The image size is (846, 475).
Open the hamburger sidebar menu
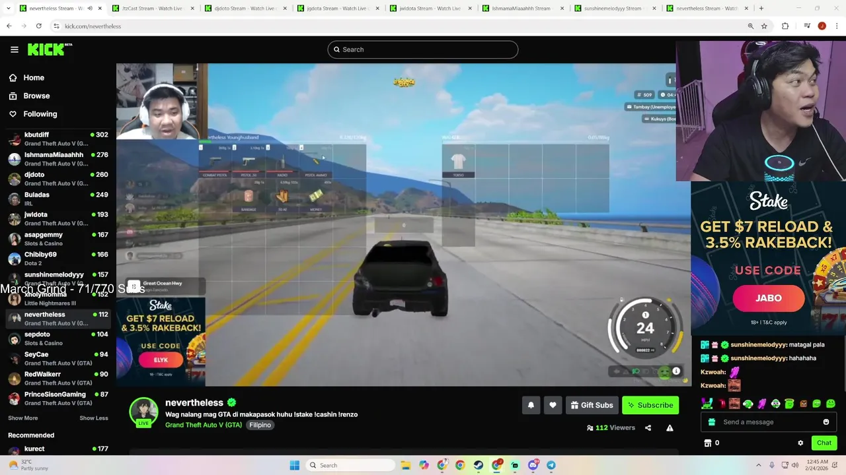tap(14, 49)
